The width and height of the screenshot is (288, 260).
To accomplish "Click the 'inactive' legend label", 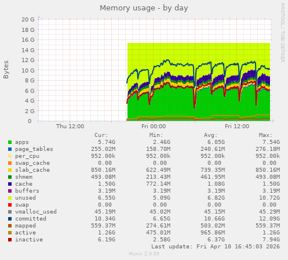I will point(29,240).
